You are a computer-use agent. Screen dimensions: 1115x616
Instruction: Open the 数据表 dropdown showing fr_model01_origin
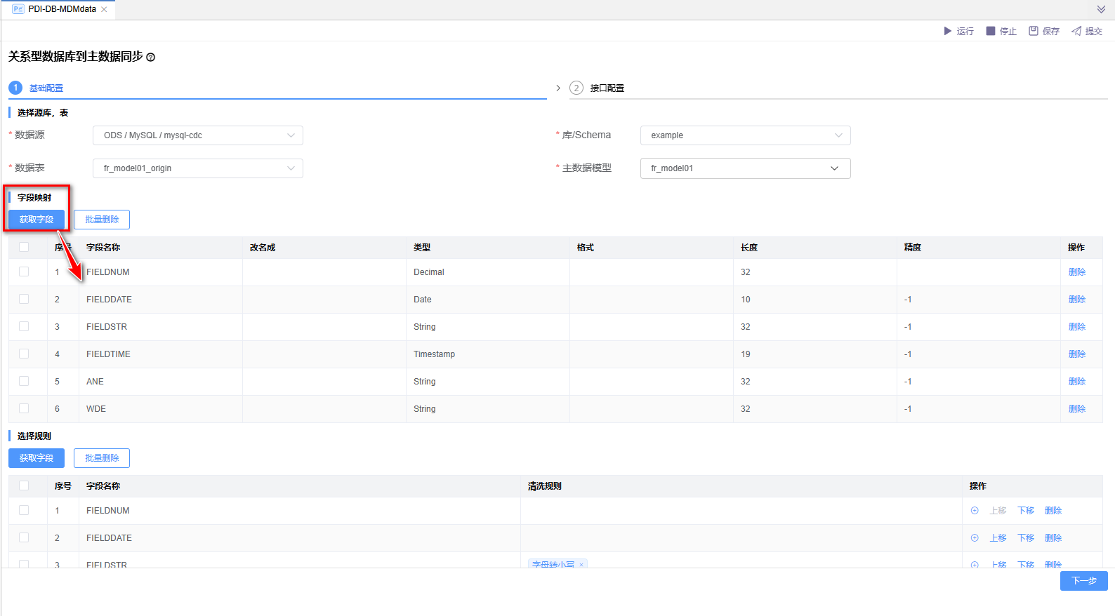[x=198, y=168]
